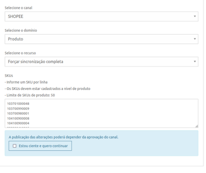The width and height of the screenshot is (206, 173).
Task: Open the domain dropdown showing Produto
Action: [x=101, y=39]
